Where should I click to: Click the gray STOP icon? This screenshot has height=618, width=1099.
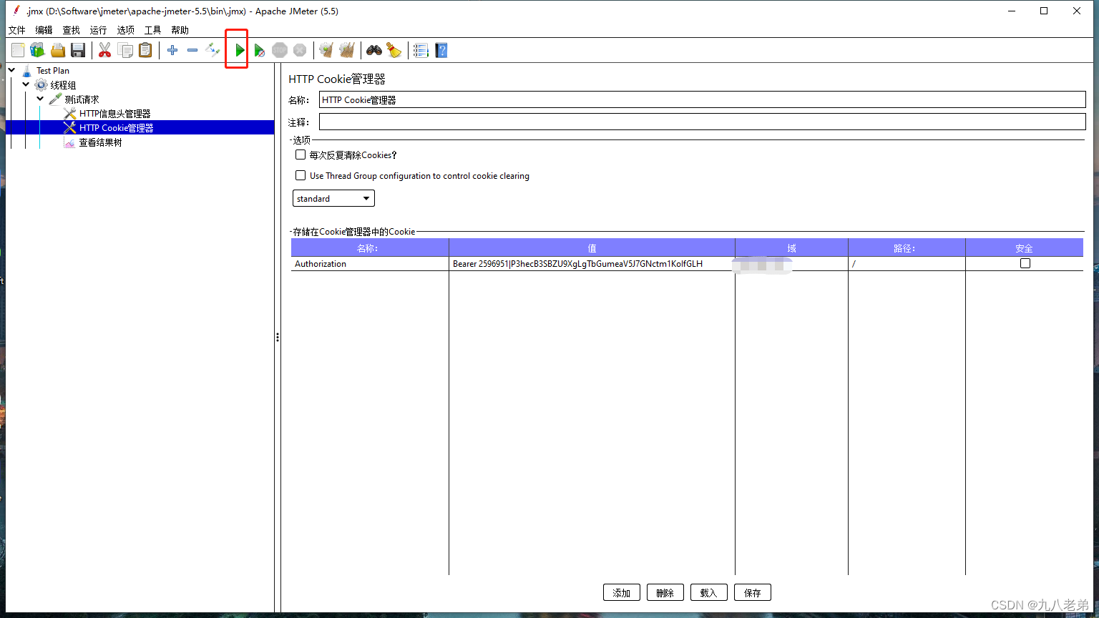280,50
